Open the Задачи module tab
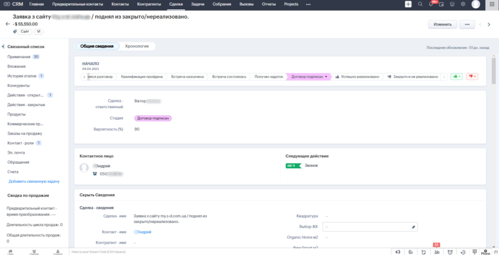Image resolution: width=499 pixels, height=255 pixels. [x=198, y=4]
